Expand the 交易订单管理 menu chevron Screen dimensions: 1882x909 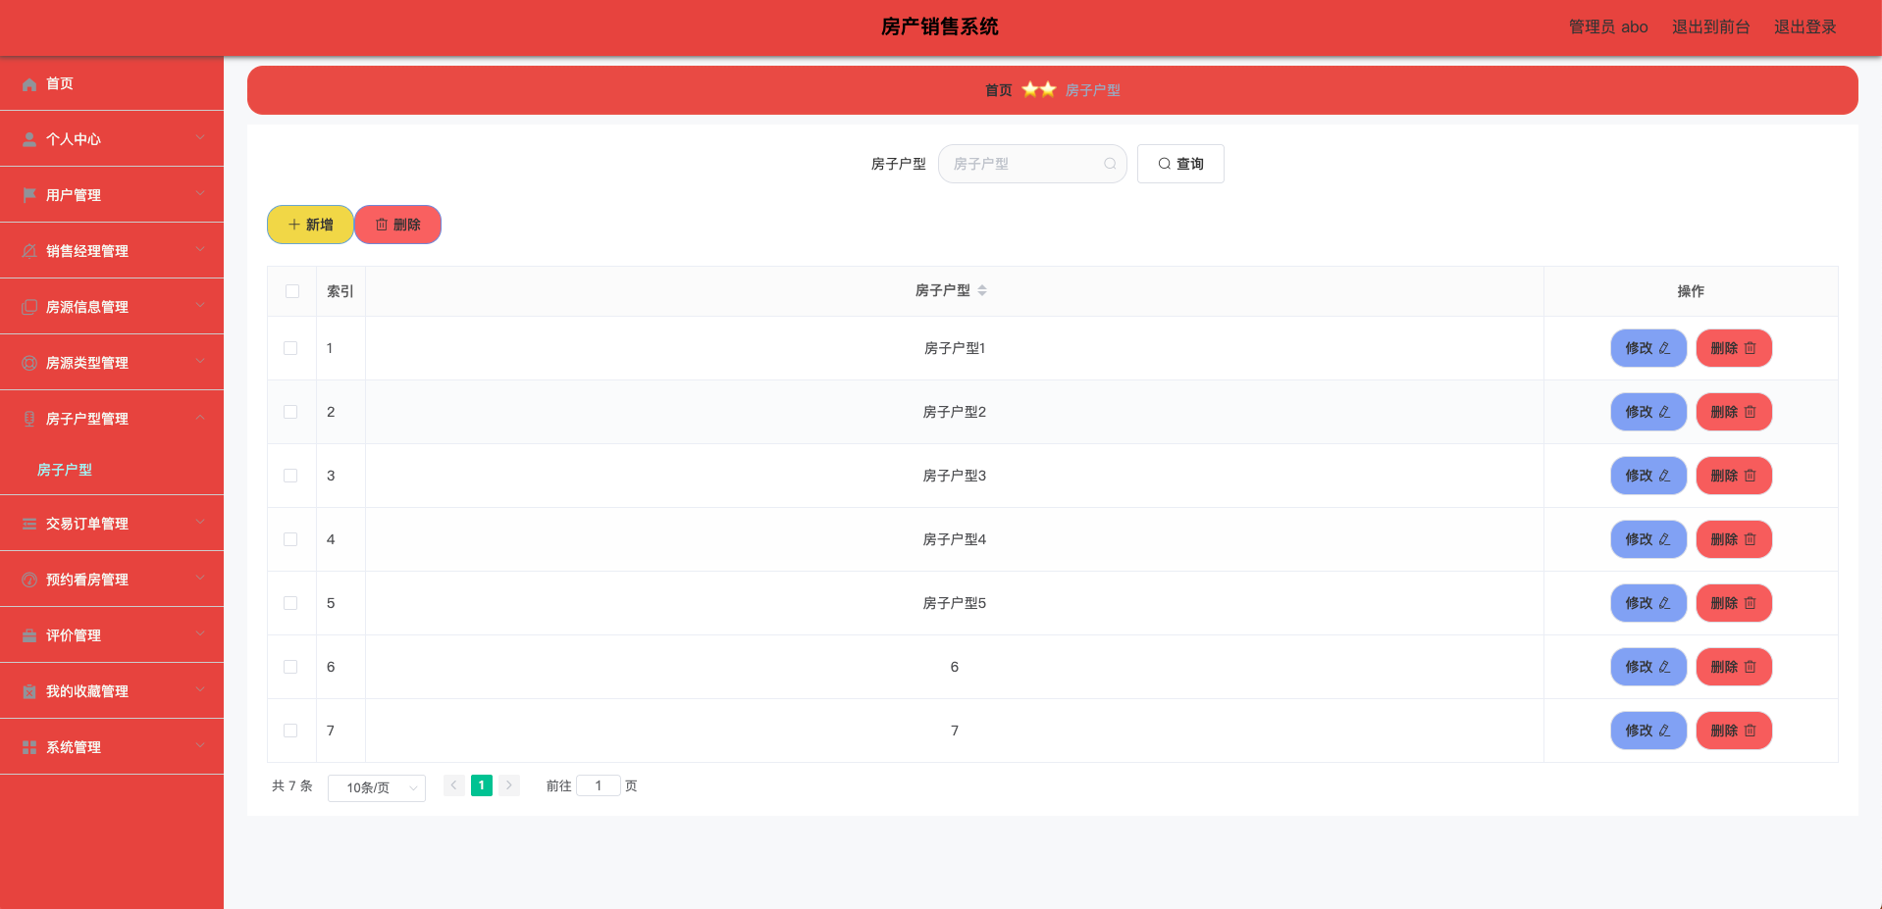pos(200,522)
